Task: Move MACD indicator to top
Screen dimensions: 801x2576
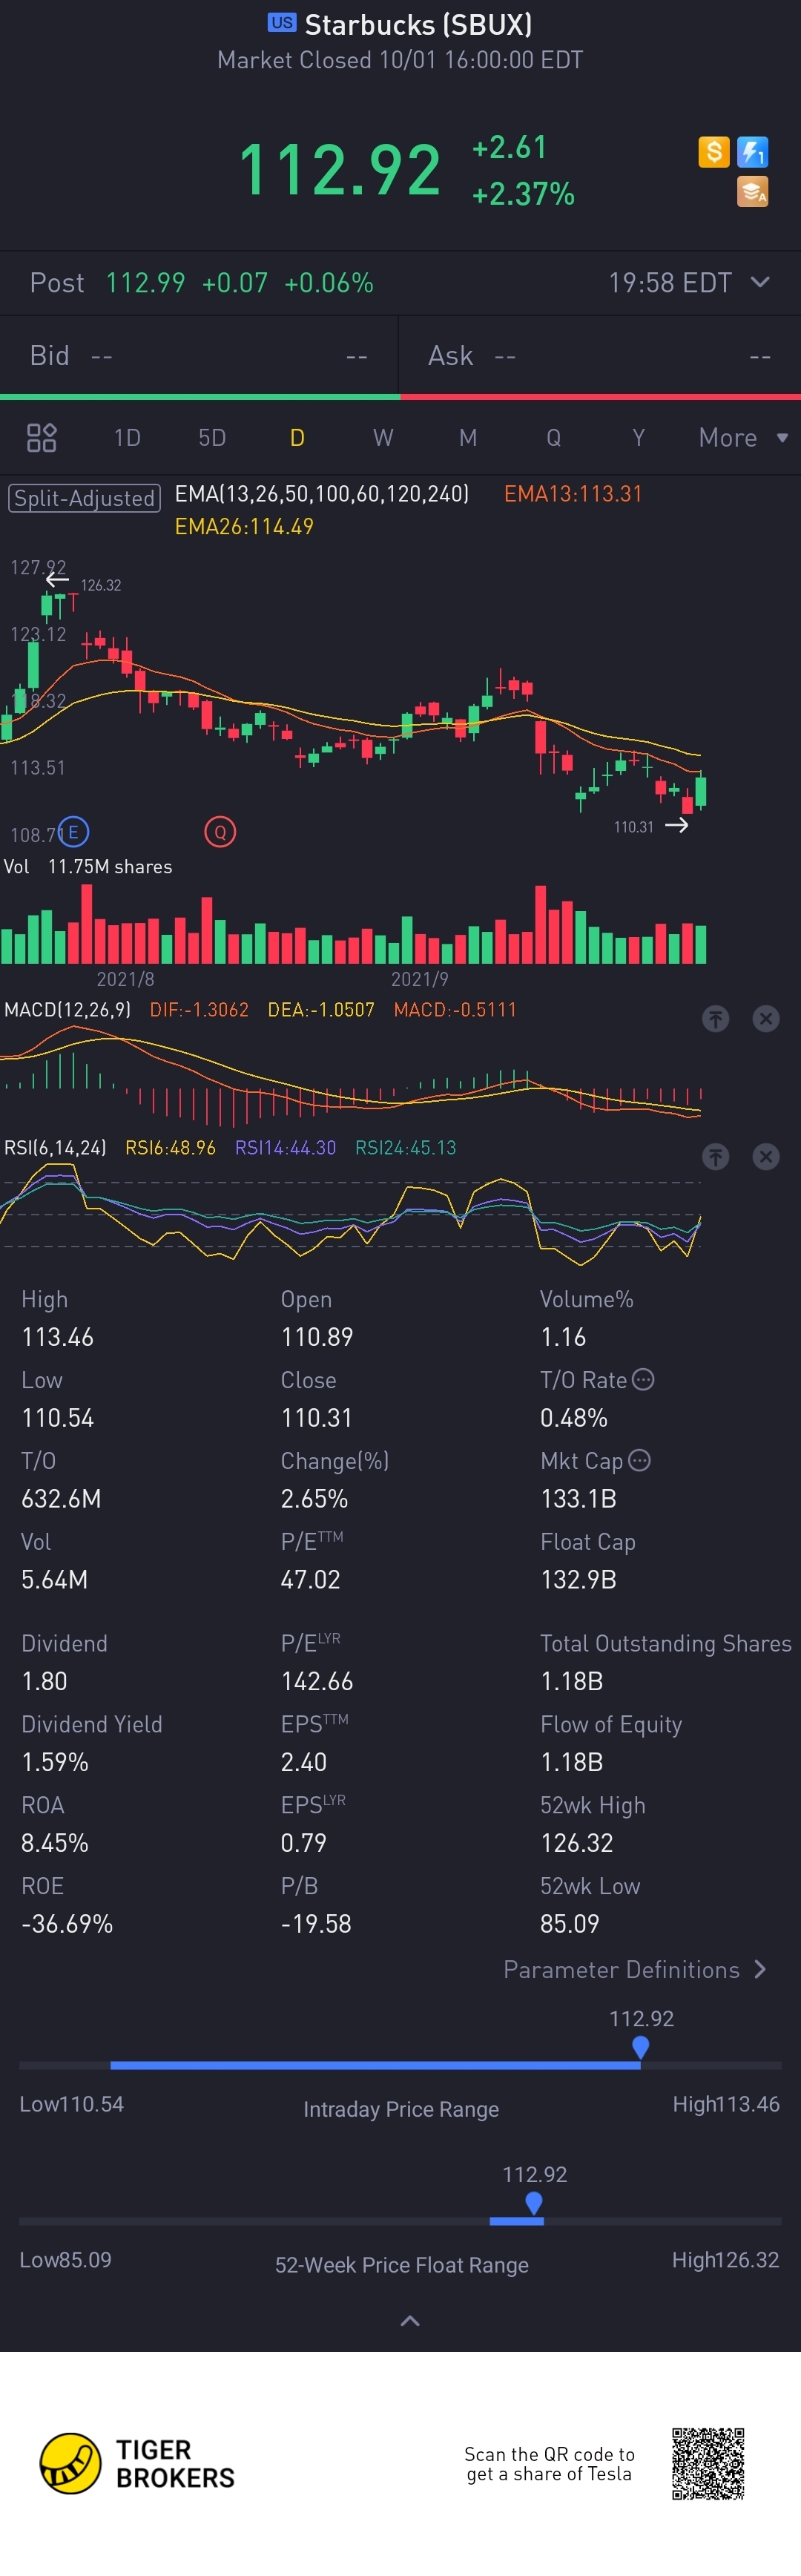Action: tap(715, 1019)
